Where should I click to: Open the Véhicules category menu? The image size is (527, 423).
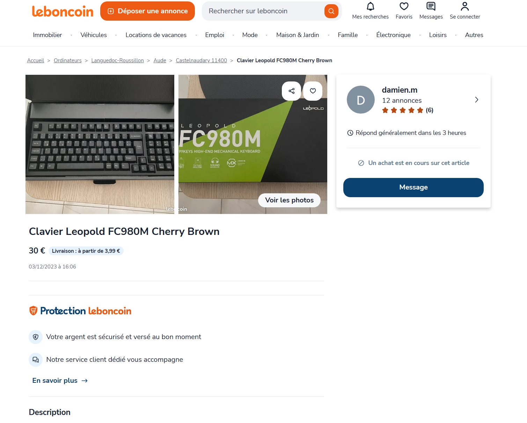pyautogui.click(x=94, y=35)
